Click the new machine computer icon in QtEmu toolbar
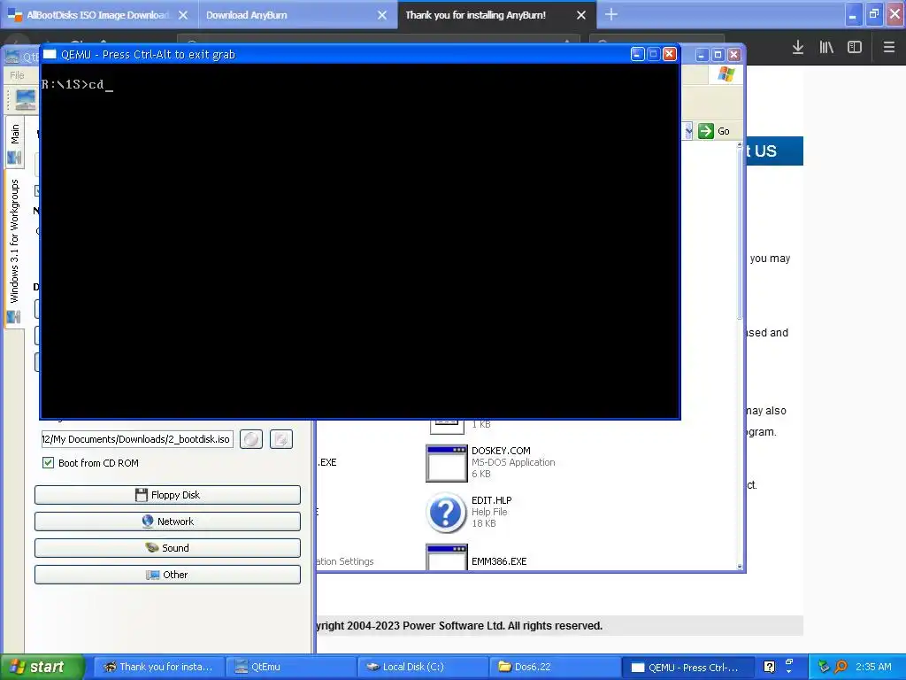Image resolution: width=906 pixels, height=680 pixels. 25,99
